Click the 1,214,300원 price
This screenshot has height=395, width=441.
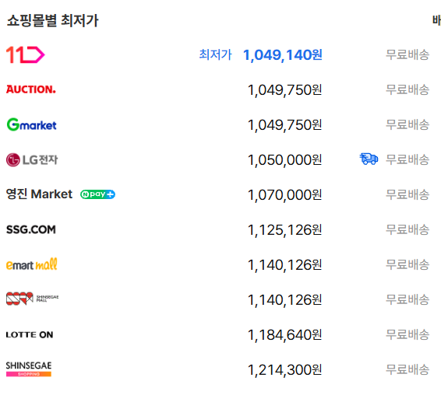click(284, 370)
